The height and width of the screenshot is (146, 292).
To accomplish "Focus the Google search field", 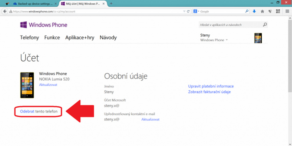I will coord(222,11).
